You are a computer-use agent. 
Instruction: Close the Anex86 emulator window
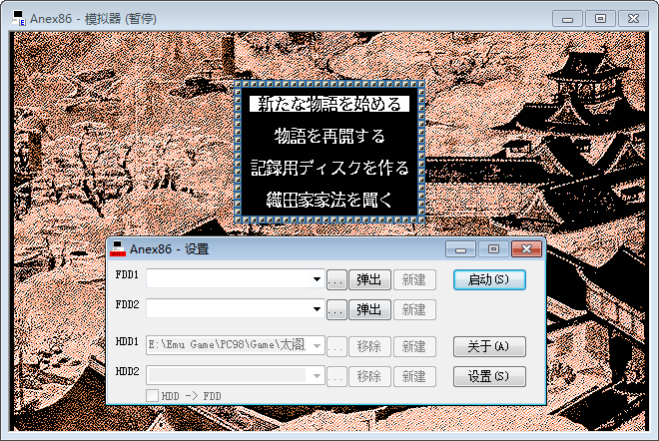pos(633,19)
